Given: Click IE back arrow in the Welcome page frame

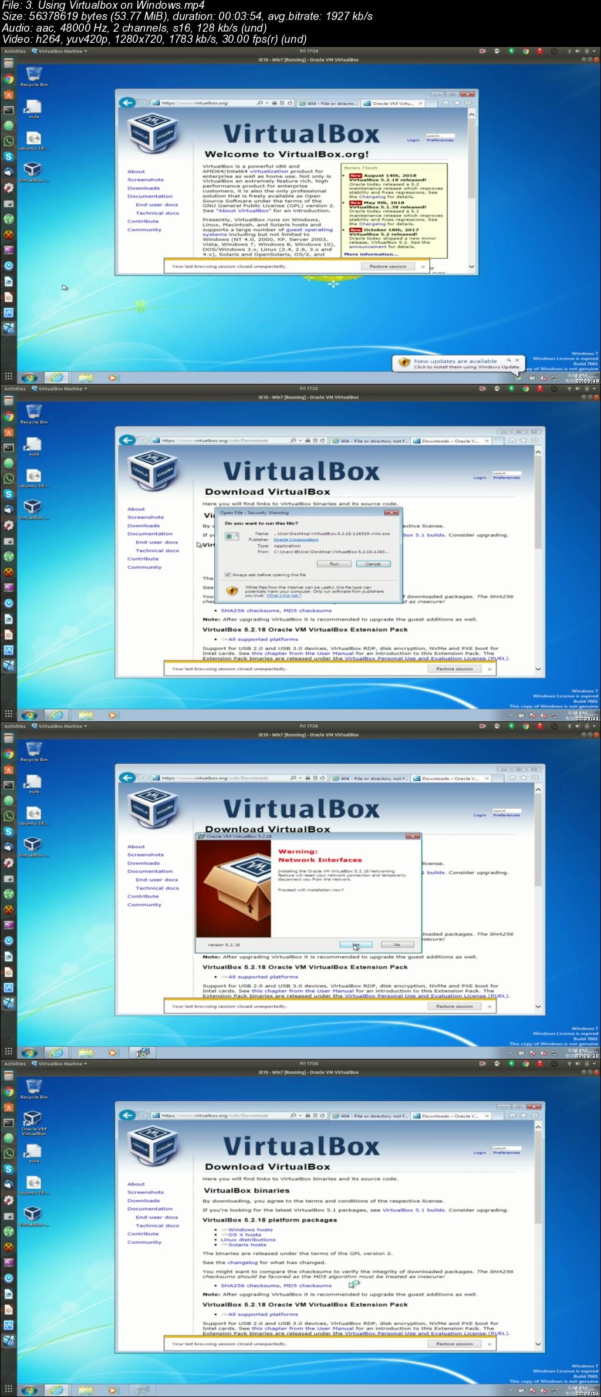Looking at the screenshot, I should (127, 103).
